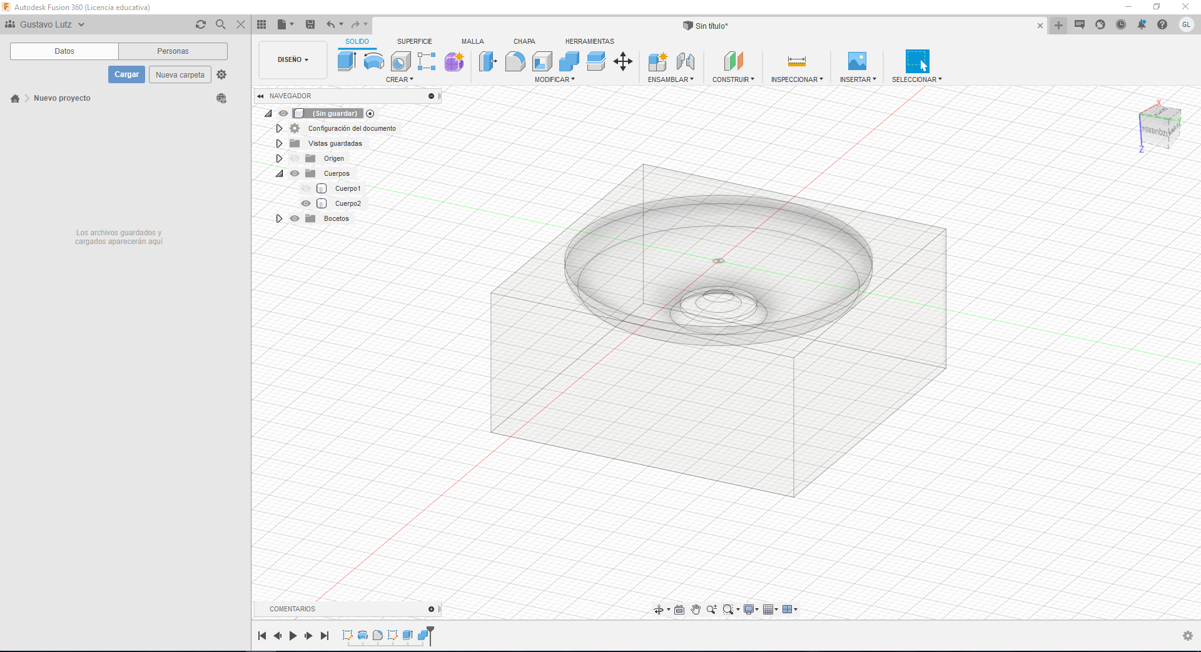Viewport: 1201px width, 652px height.
Task: Select the Offset Face tool
Action: click(x=596, y=61)
